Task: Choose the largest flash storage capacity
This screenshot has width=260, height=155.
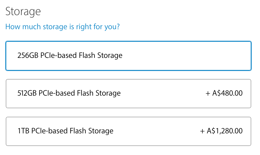Action: point(128,131)
